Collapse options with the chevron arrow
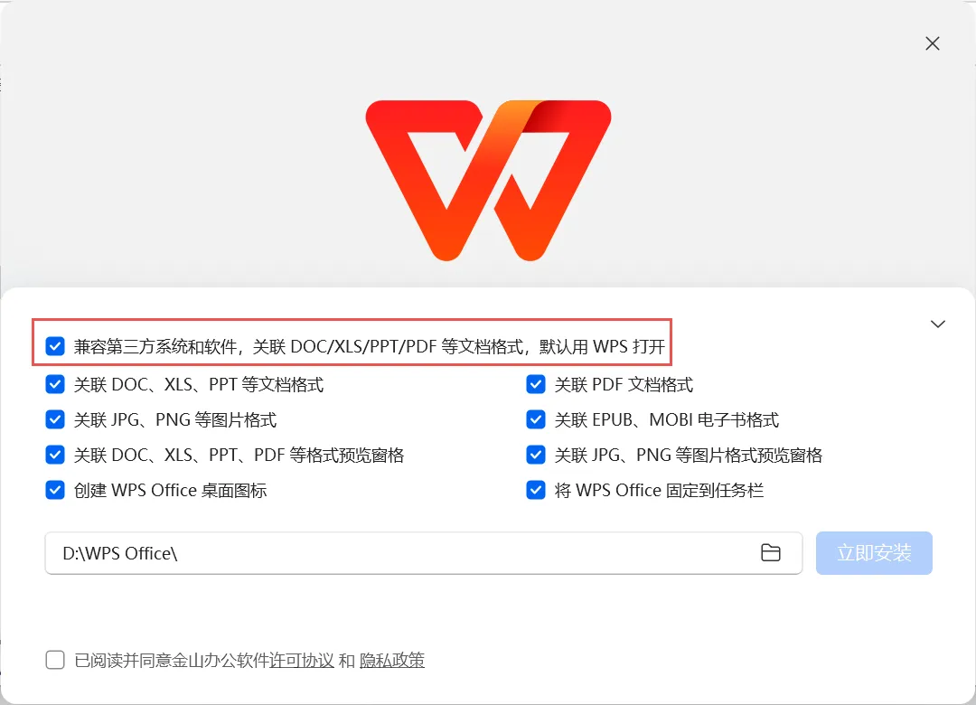Image resolution: width=976 pixels, height=705 pixels. pos(937,324)
